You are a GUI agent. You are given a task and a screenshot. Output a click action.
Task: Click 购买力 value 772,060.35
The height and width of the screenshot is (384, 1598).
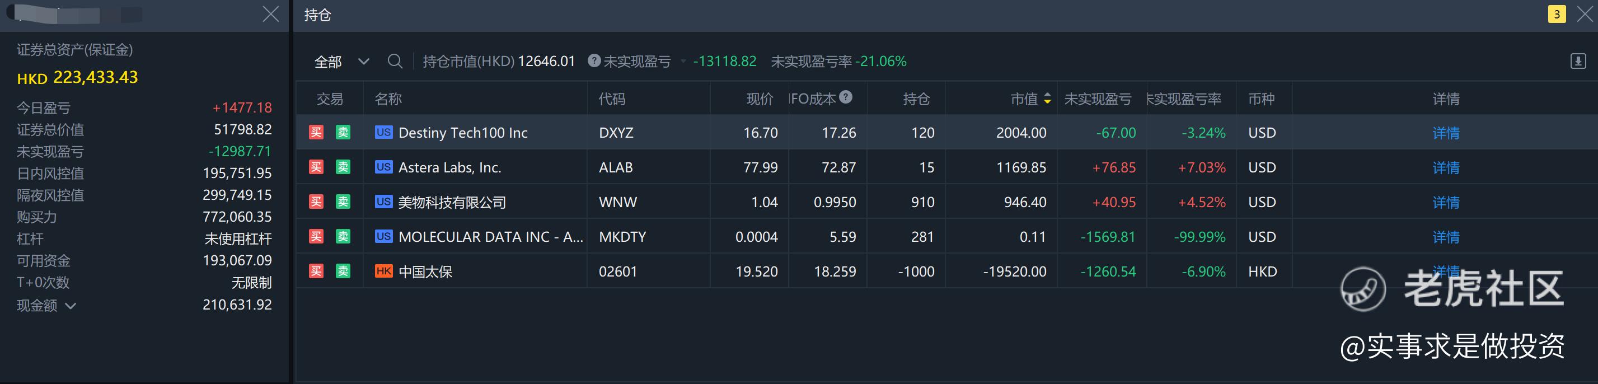click(237, 217)
